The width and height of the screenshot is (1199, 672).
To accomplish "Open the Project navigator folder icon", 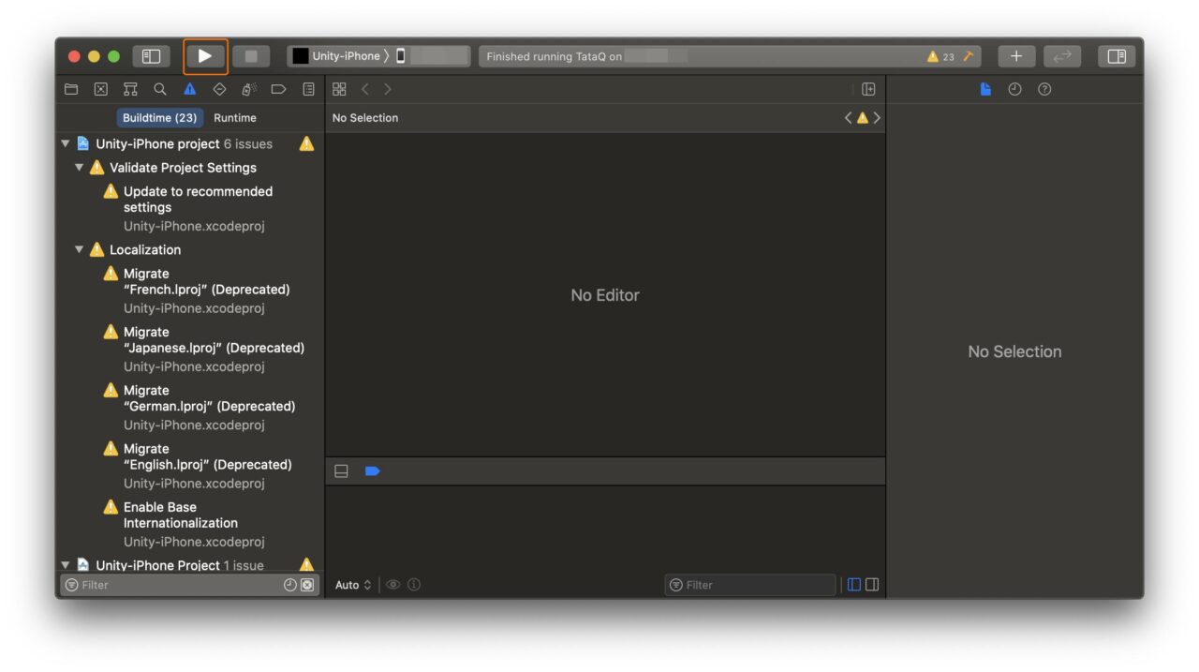I will (71, 89).
